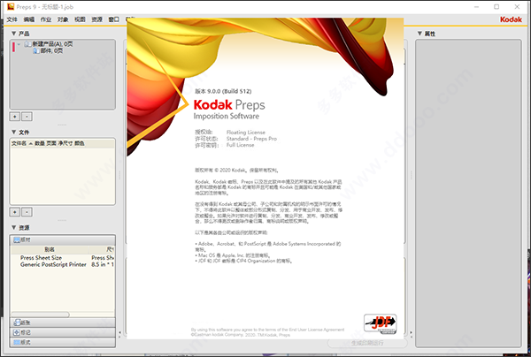Screen dimensions: 531x357
Task: Click the Full License text
Action: [240, 145]
